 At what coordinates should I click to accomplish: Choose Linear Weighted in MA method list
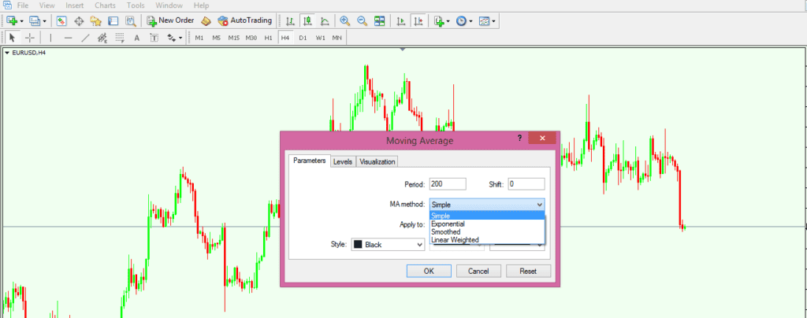[x=487, y=240]
